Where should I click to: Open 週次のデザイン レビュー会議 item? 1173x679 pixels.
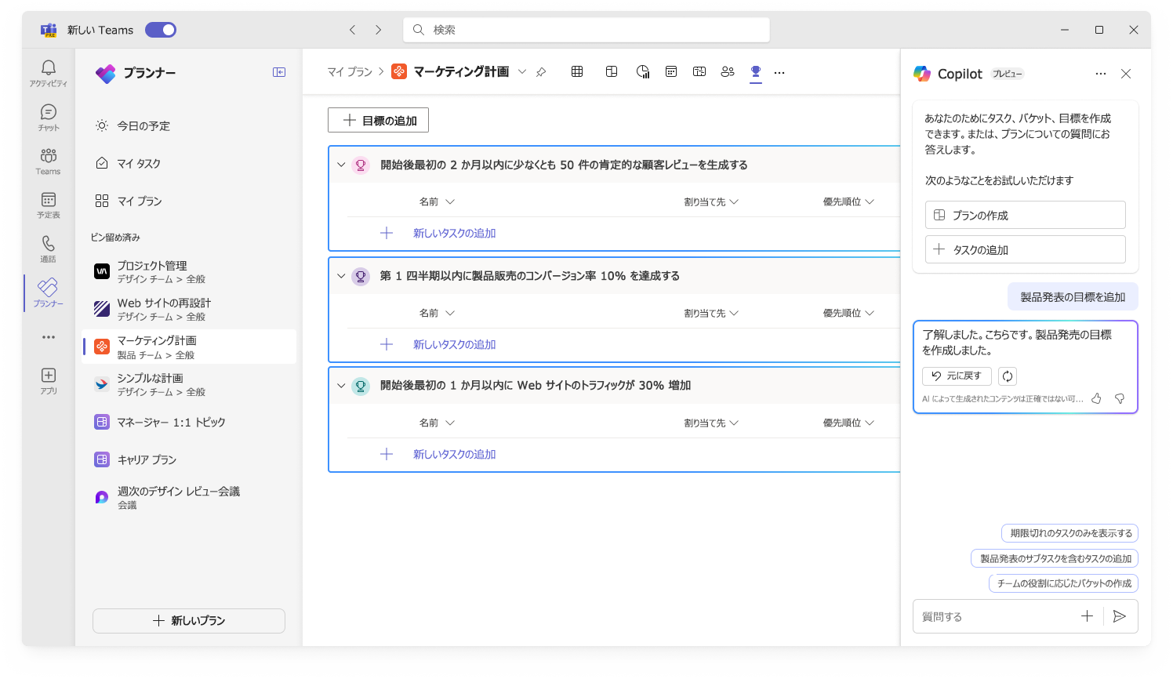click(190, 497)
